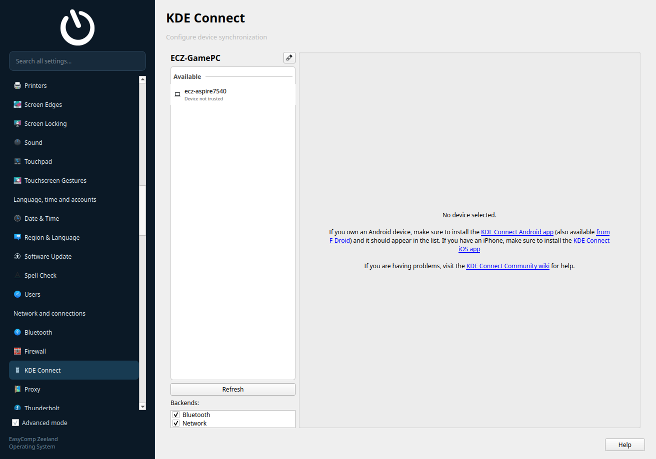The width and height of the screenshot is (656, 459).
Task: Click the ECZ-GamePC device name label
Action: 195,58
